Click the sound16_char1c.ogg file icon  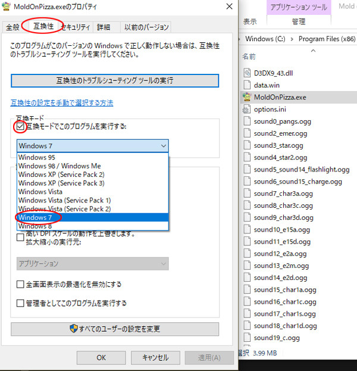tap(247, 302)
